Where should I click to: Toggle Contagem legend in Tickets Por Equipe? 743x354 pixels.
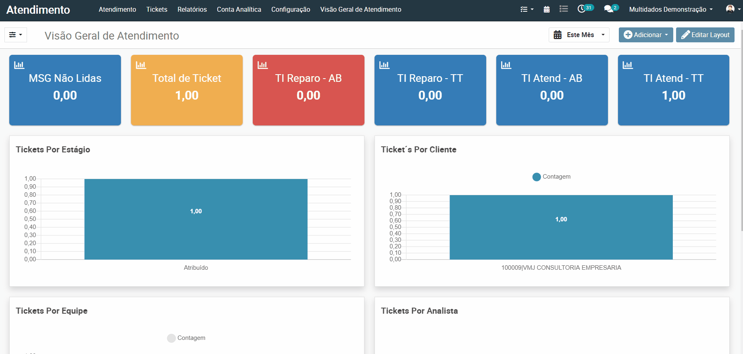click(x=186, y=338)
